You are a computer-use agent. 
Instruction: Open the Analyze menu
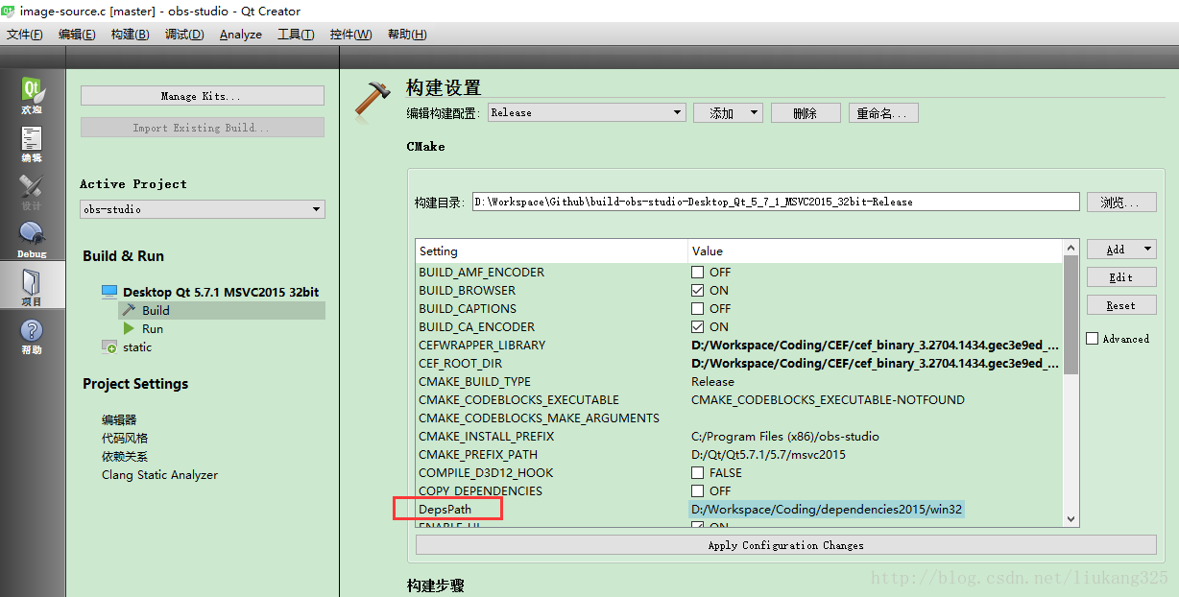click(240, 35)
